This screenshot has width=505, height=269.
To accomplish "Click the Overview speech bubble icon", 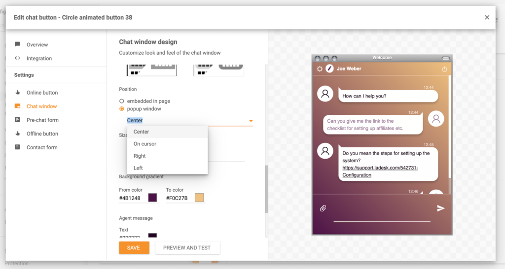I will 18,44.
